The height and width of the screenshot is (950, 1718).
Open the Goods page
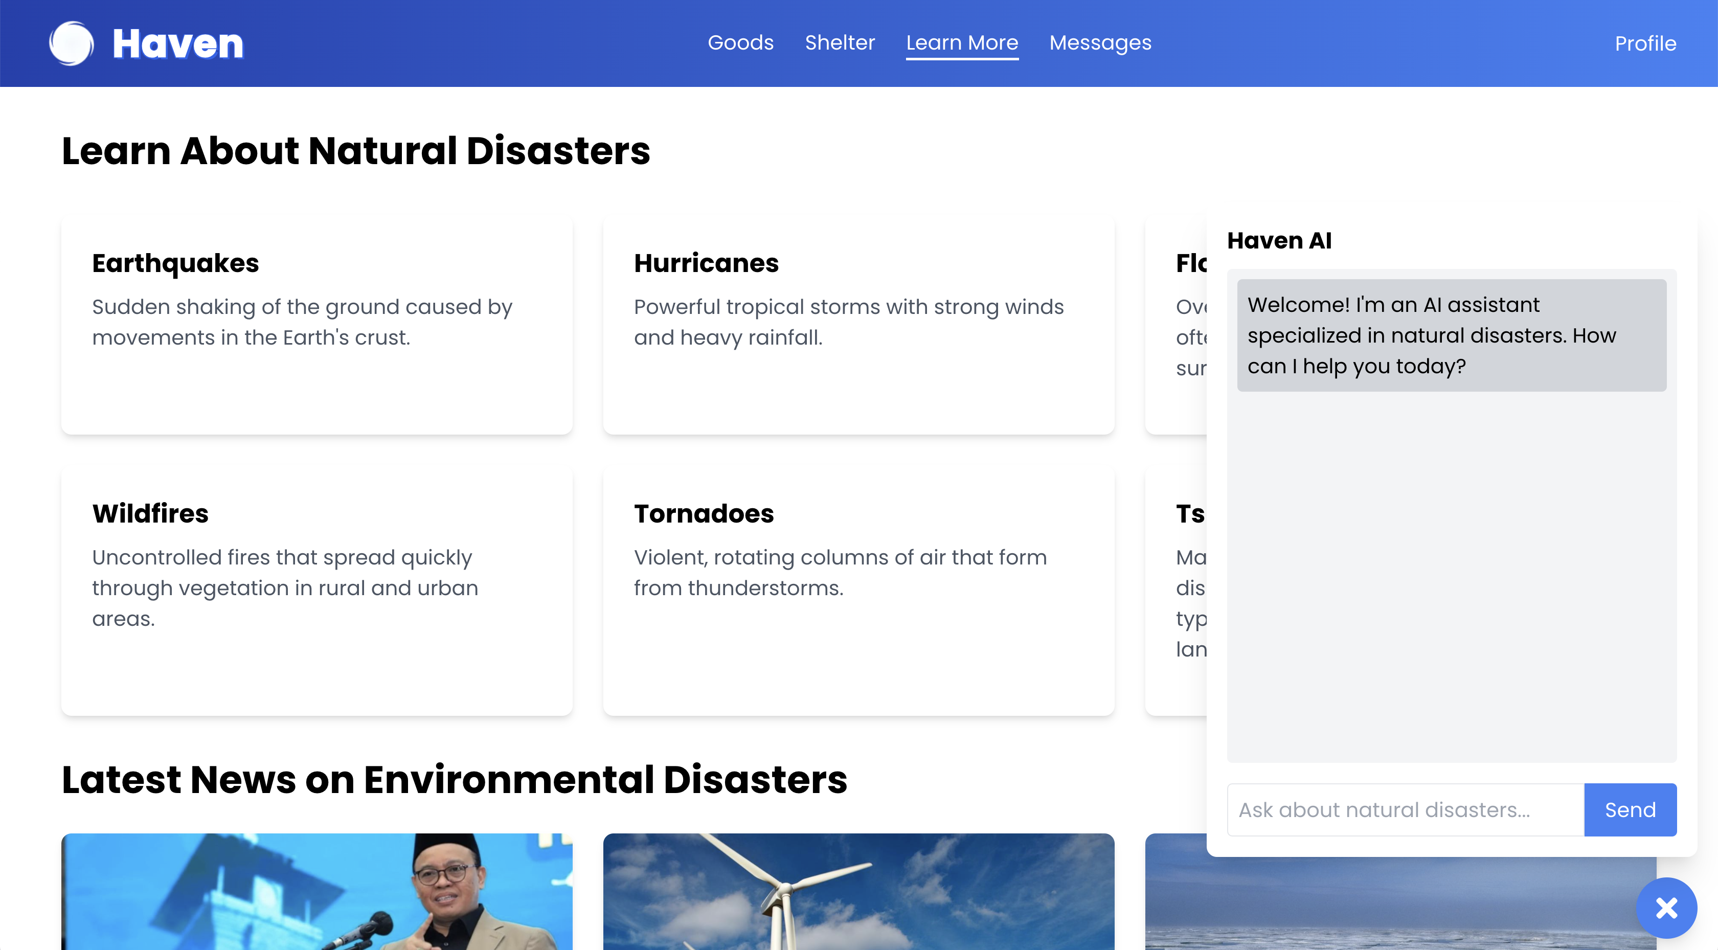(740, 43)
